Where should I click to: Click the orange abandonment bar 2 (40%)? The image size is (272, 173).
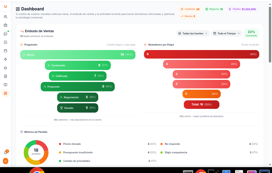[x=202, y=94]
